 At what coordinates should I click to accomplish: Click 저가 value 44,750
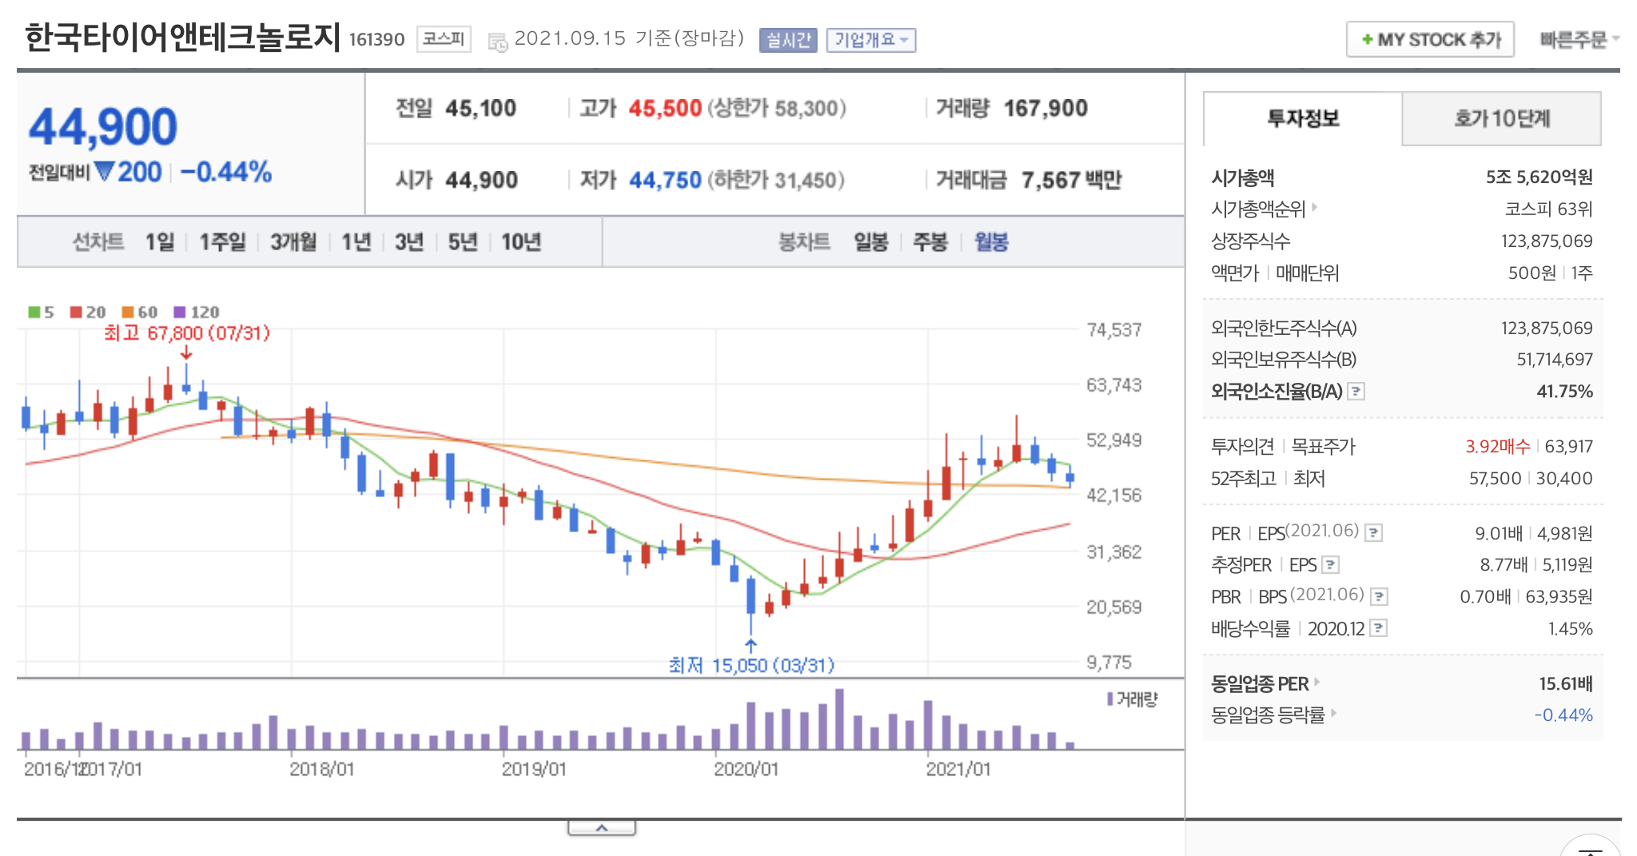(665, 180)
